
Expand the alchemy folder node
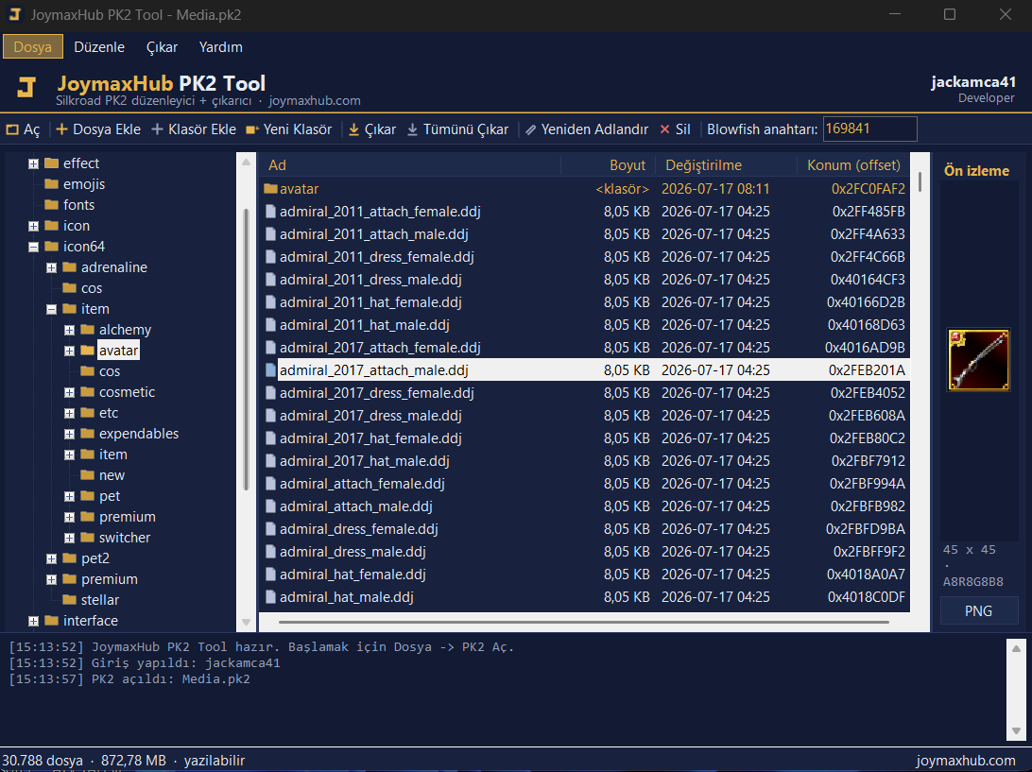coord(69,330)
